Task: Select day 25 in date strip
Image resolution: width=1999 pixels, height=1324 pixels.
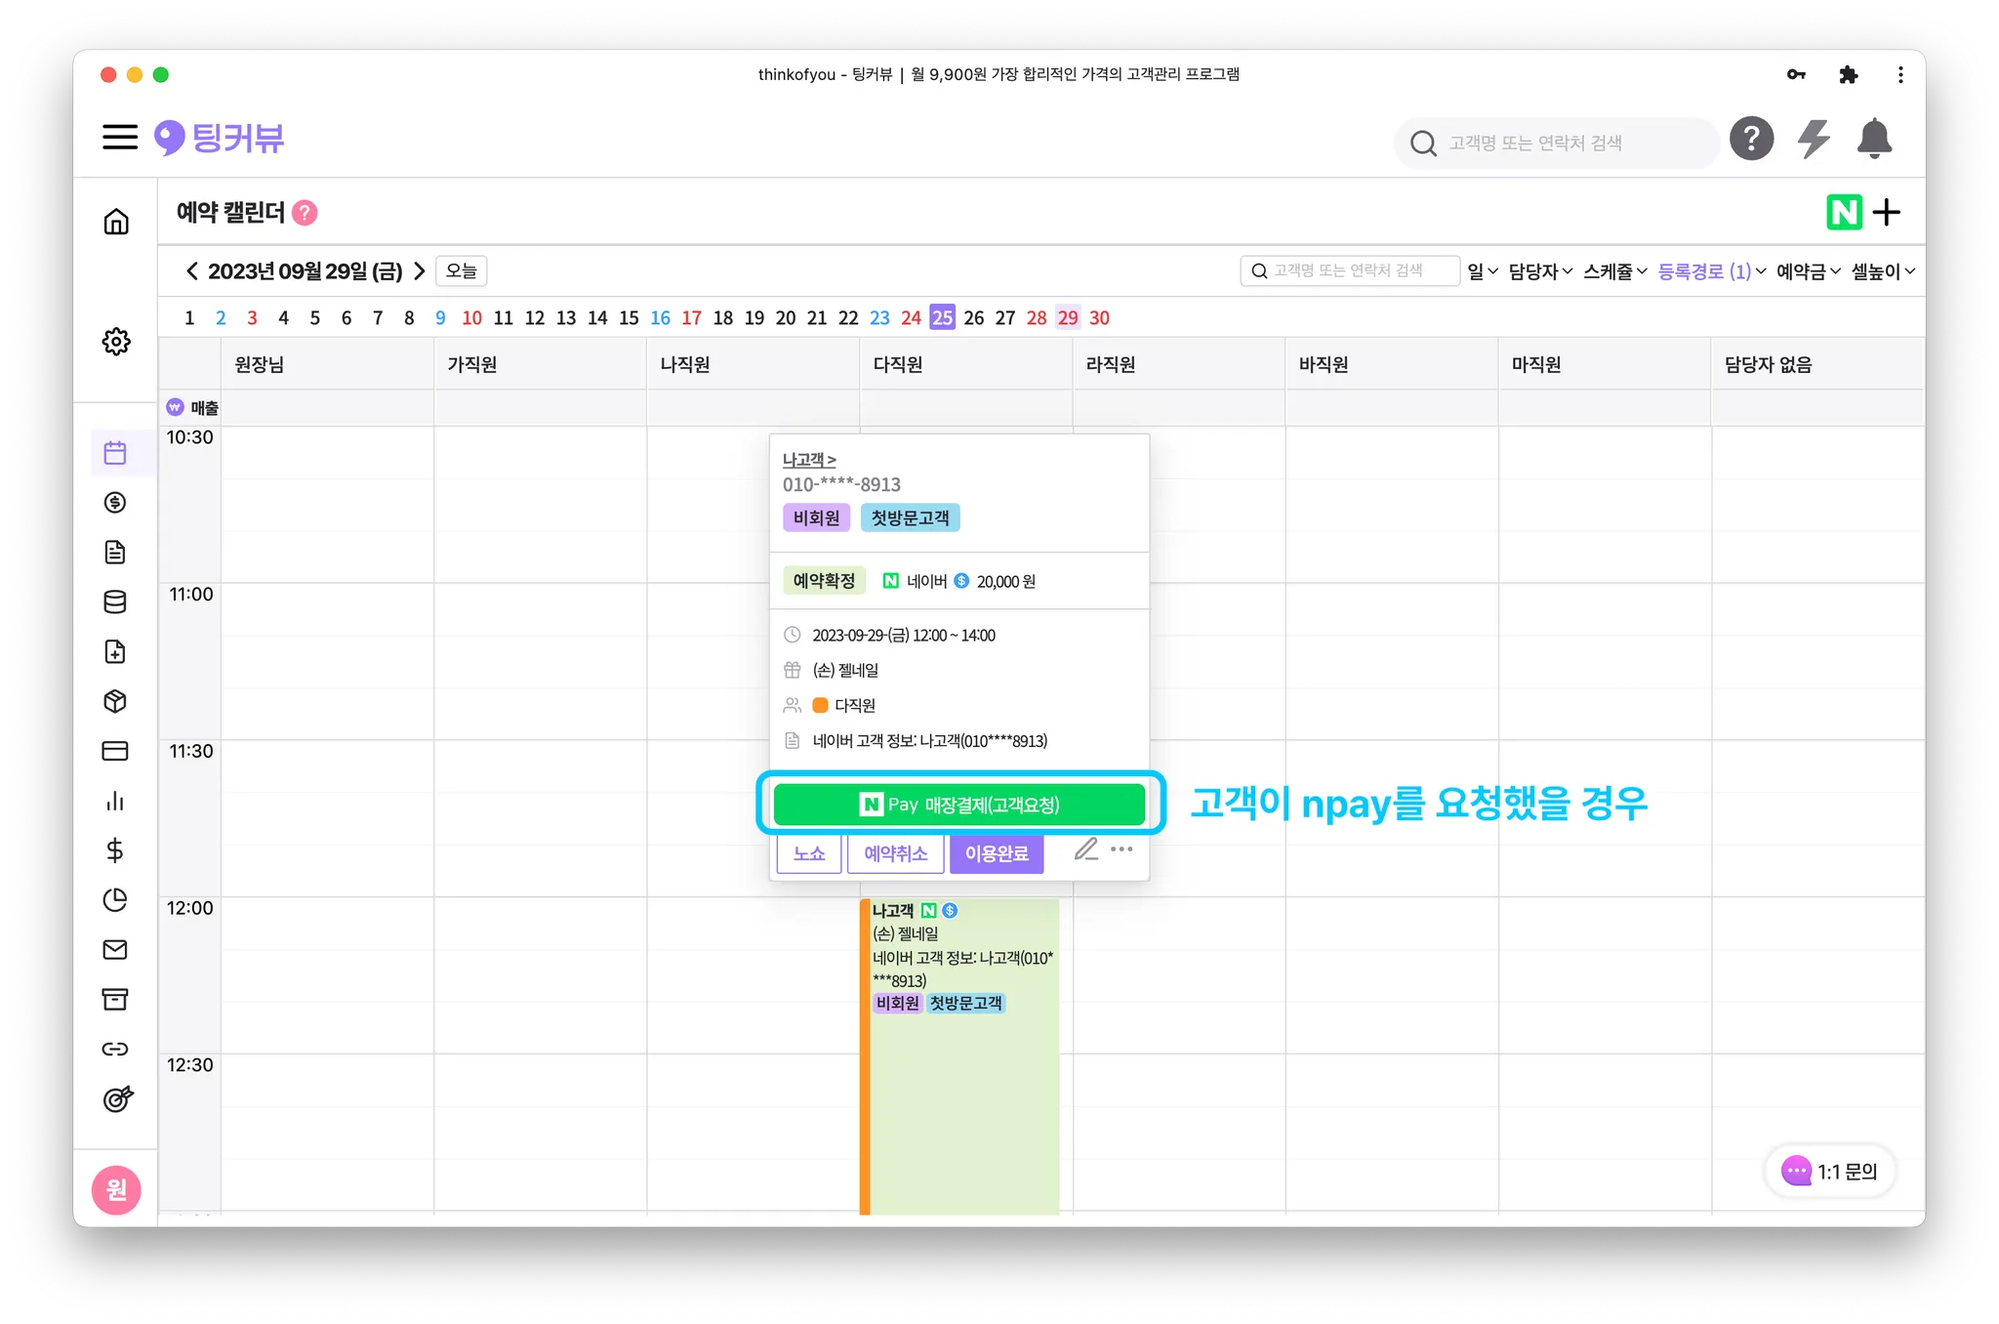Action: pyautogui.click(x=942, y=317)
